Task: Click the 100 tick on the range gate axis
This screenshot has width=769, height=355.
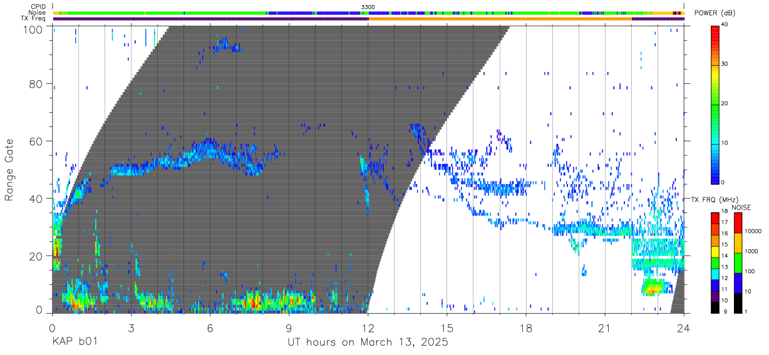Action: (x=34, y=29)
